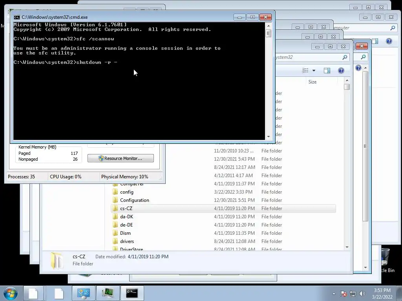This screenshot has width=402, height=301.
Task: Click date 3/22/2022 3:33 PM of config
Action: pyautogui.click(x=233, y=192)
